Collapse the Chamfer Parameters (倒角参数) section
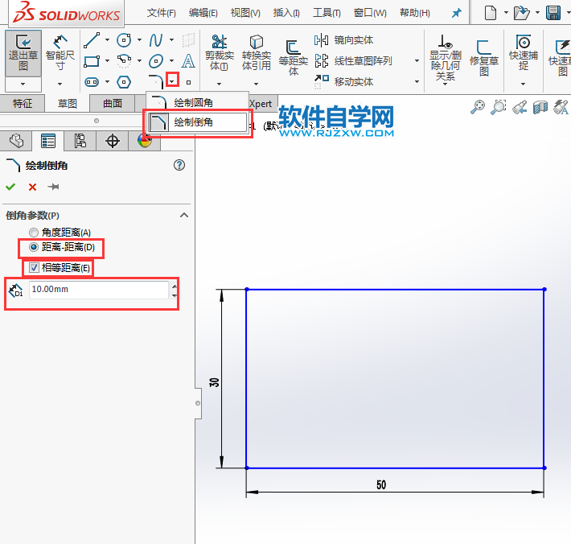571x544 pixels. (184, 215)
